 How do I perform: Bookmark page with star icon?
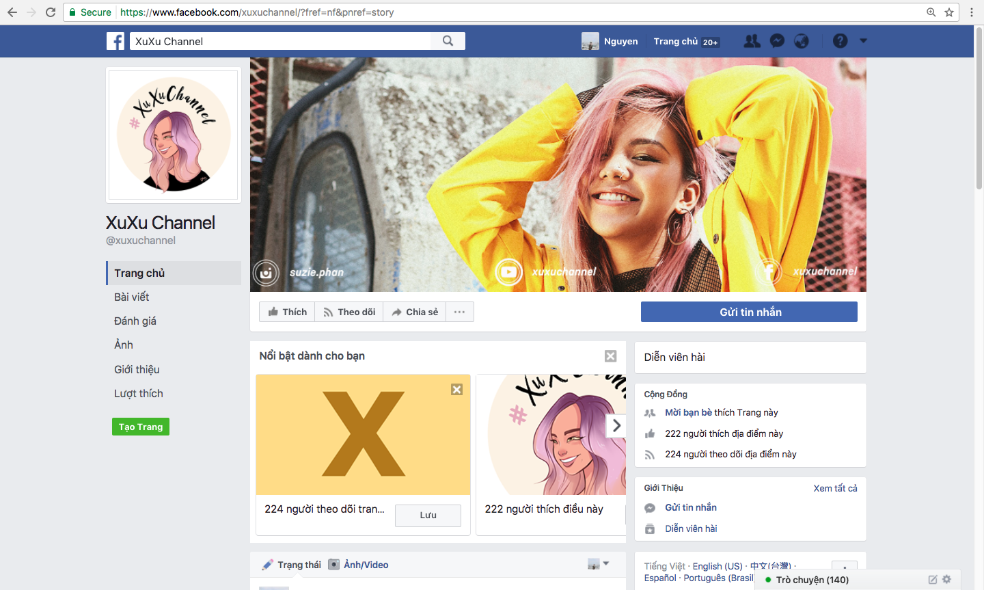(x=949, y=12)
